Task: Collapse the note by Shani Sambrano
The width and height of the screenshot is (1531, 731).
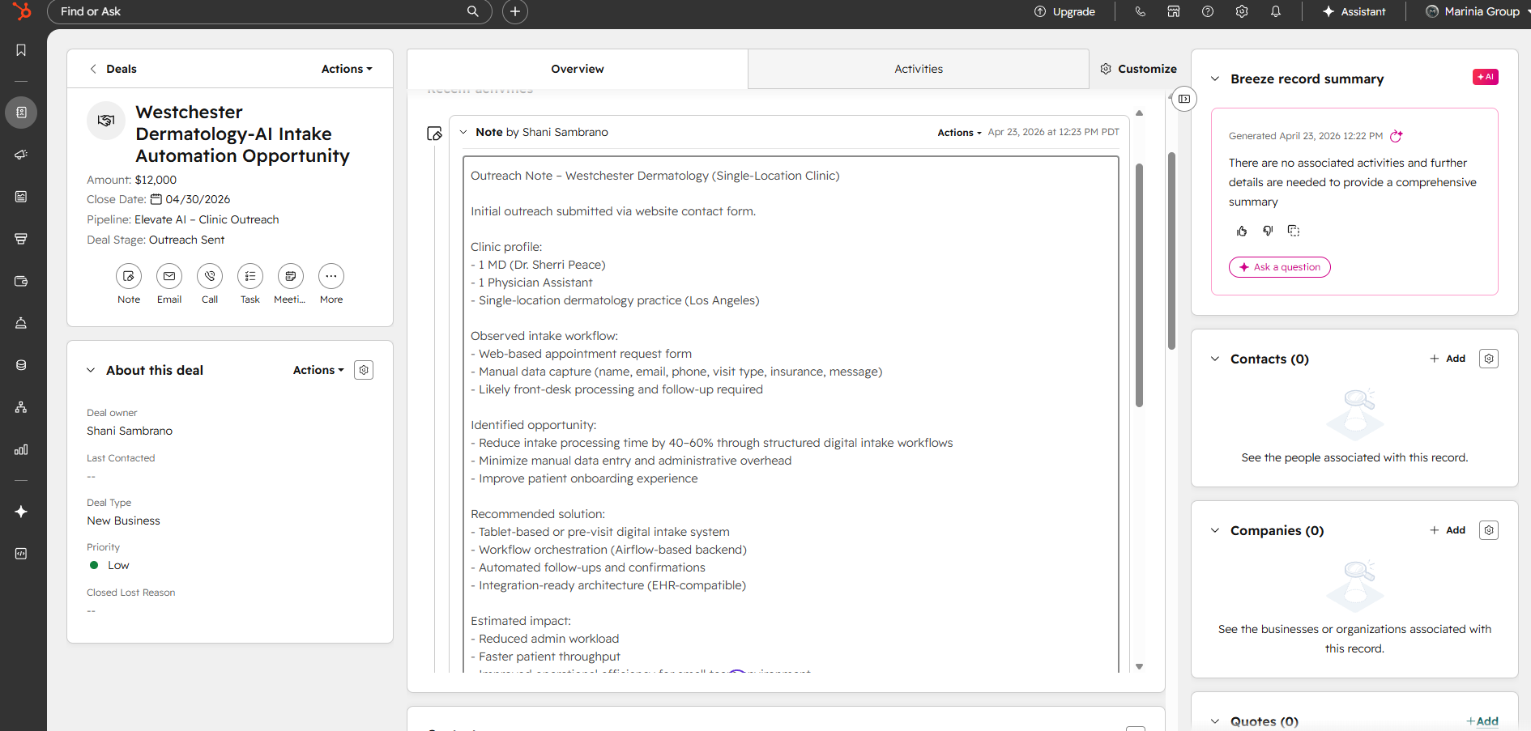Action: pyautogui.click(x=463, y=132)
